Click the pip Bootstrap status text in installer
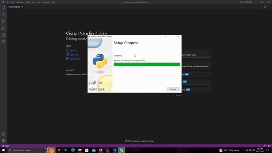 point(129,60)
